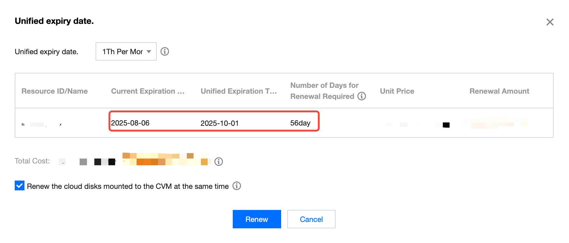569x243 pixels.
Task: Click the Renewal Amount column header
Action: pyautogui.click(x=499, y=91)
